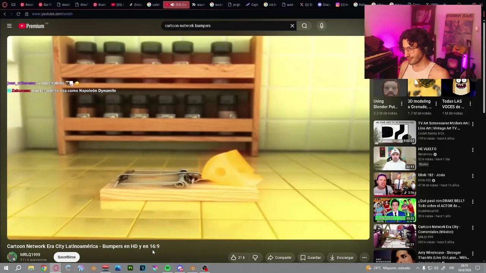Open options for 3D modeling a Grenade card
The height and width of the screenshot is (273, 486).
point(436,104)
